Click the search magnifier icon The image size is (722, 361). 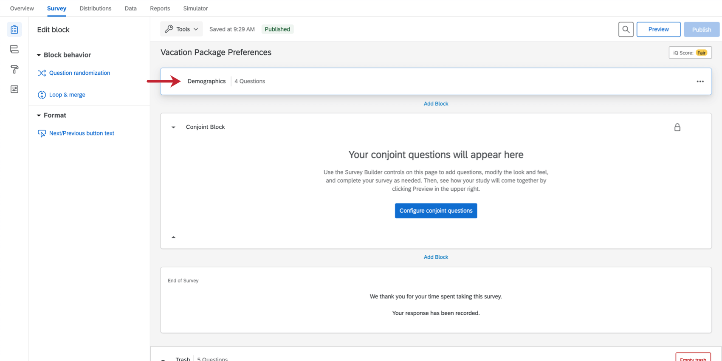626,29
